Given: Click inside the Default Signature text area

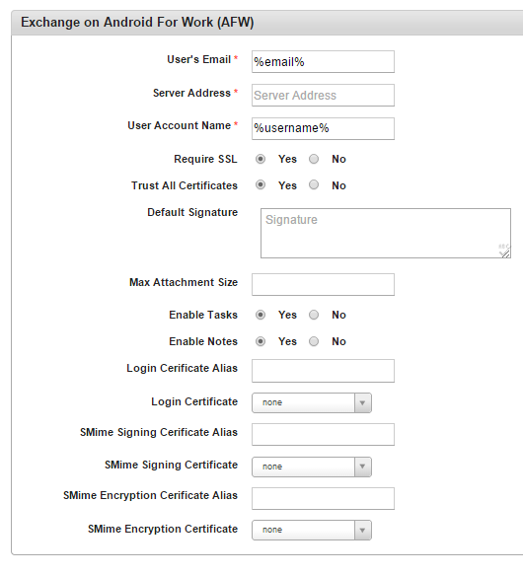Looking at the screenshot, I should 386,233.
